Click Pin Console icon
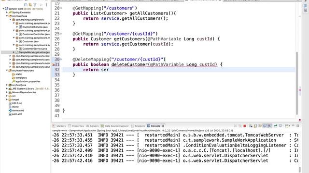The height and width of the screenshot is (173, 309). point(276,126)
